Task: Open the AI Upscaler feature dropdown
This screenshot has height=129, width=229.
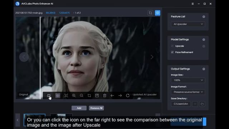Action: tap(188, 24)
